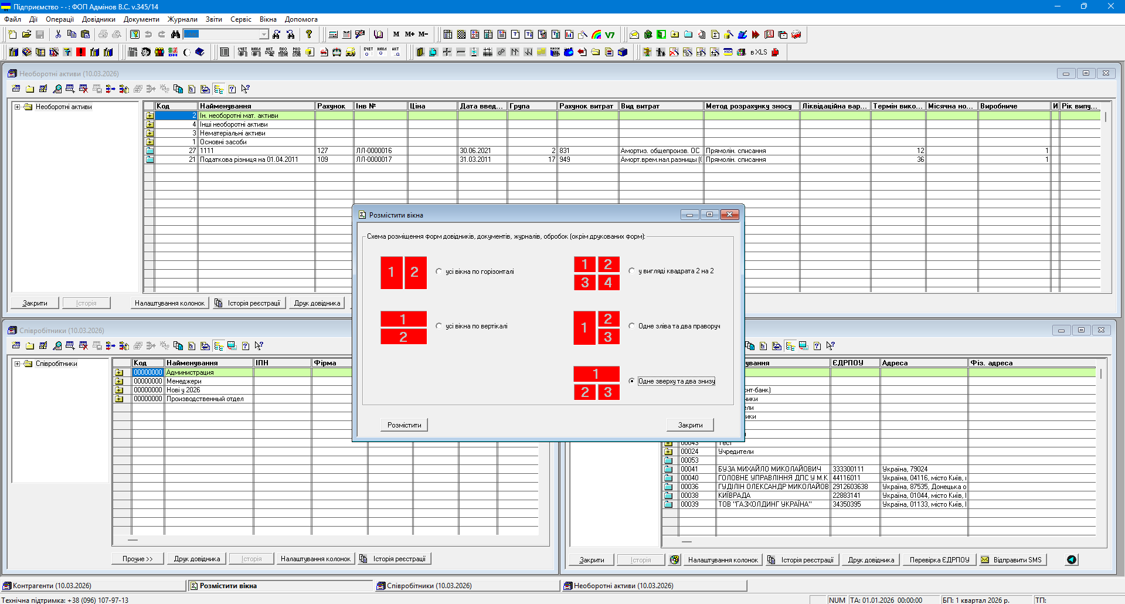Expand the 'Співробітники' tree node
Viewport: 1125px width, 604px height.
[18, 364]
